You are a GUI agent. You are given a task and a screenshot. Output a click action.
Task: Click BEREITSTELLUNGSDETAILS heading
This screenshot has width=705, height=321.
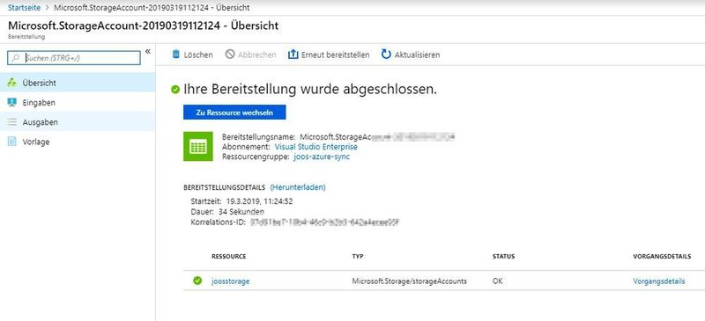point(225,187)
